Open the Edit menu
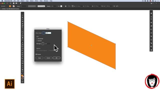The width and height of the screenshot is (160, 90). point(18,1)
